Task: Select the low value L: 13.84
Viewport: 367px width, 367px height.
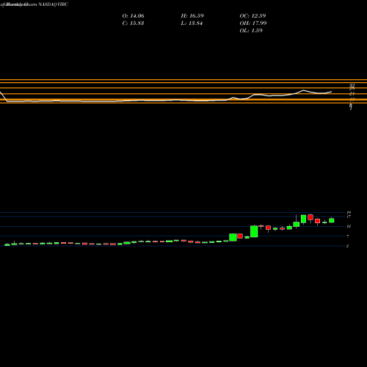Action: 192,23
